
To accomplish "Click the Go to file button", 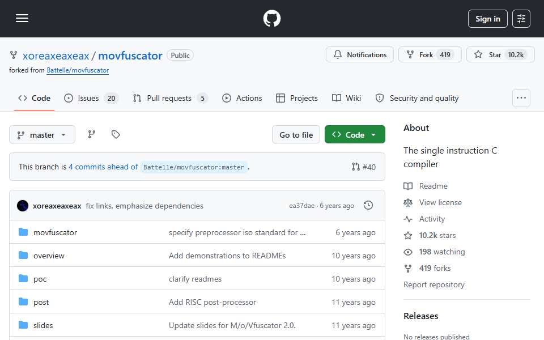I will 296,135.
